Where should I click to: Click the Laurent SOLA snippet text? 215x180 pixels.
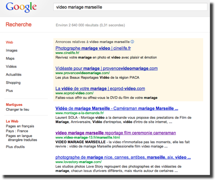point(123,120)
